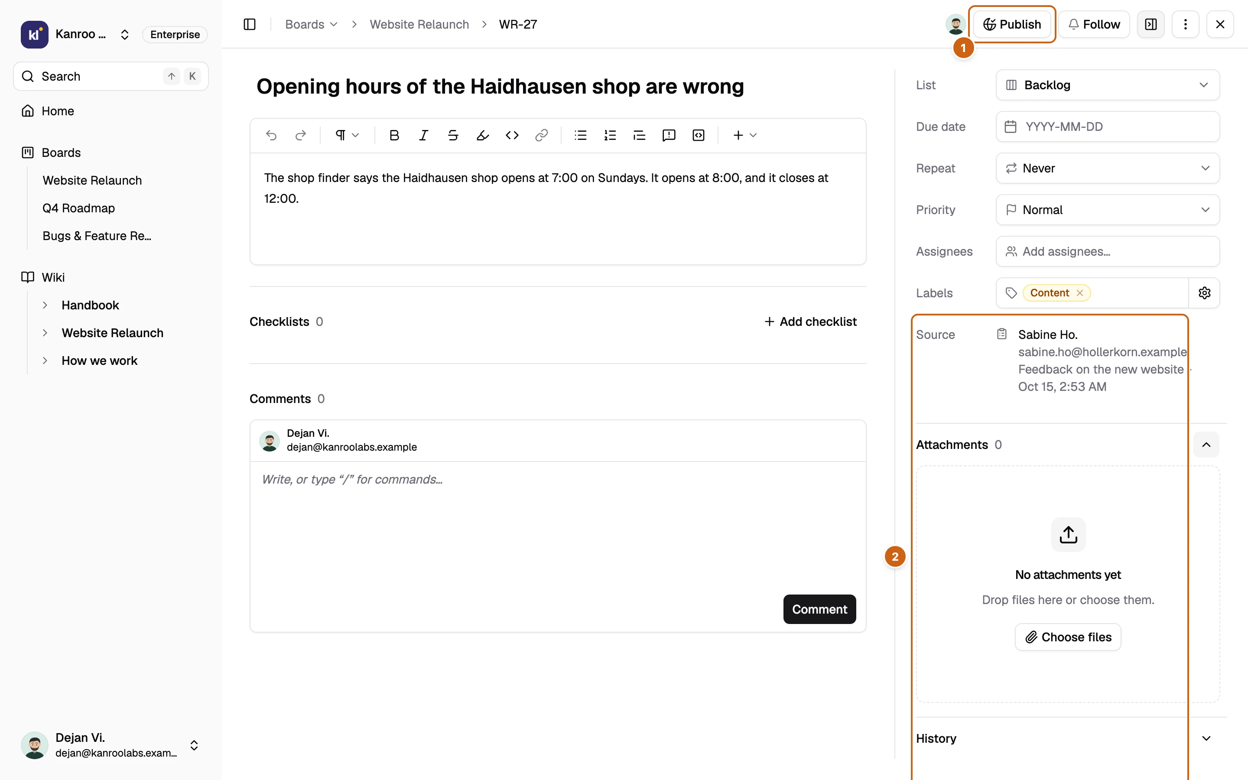Toggle the left sidebar panel
This screenshot has width=1248, height=780.
(250, 24)
